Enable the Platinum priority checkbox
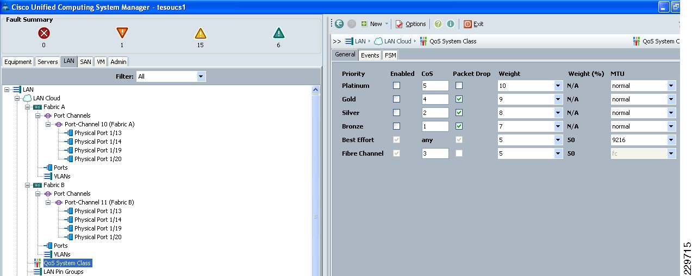Image resolution: width=692 pixels, height=276 pixels. [x=396, y=86]
